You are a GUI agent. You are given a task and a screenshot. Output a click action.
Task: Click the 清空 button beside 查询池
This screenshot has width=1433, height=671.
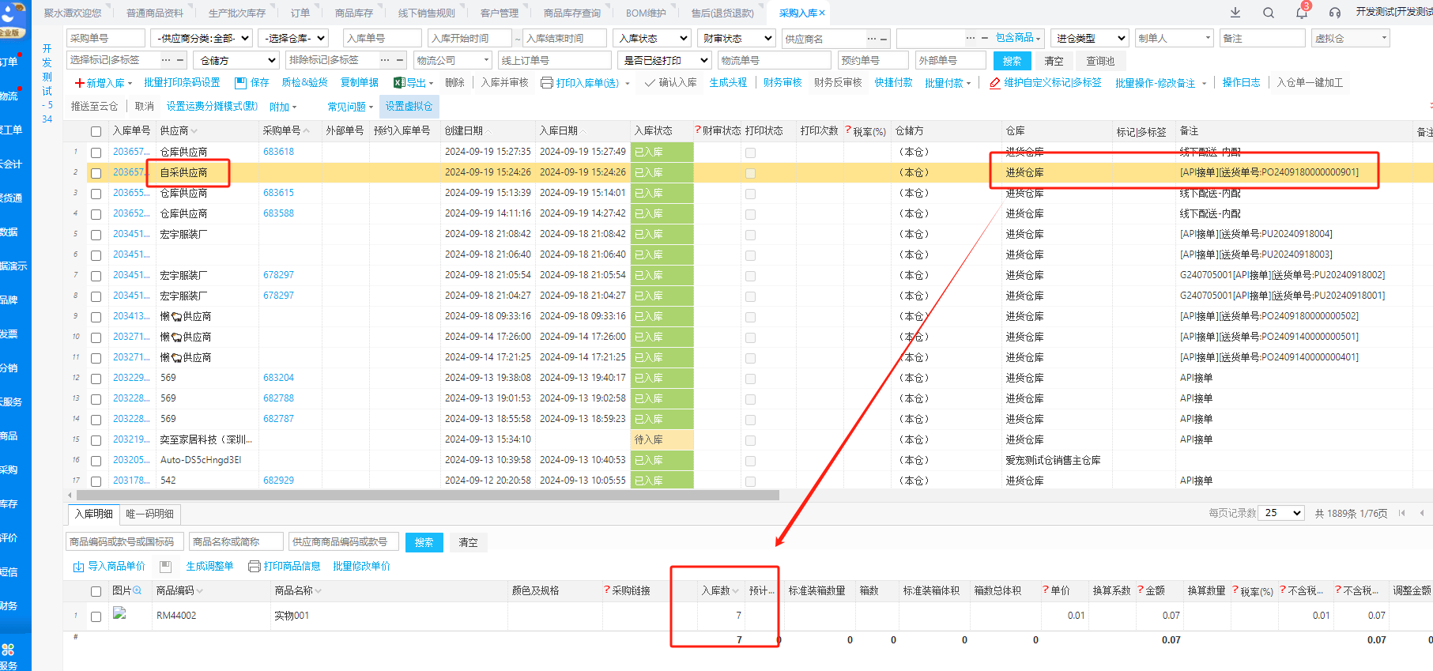[x=1054, y=61]
